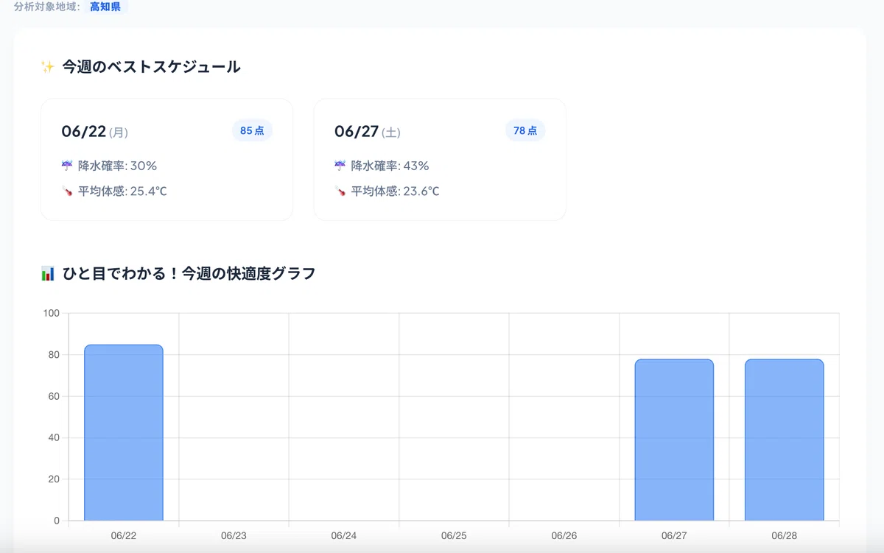Click the 06/24 x-axis label

pyautogui.click(x=344, y=536)
